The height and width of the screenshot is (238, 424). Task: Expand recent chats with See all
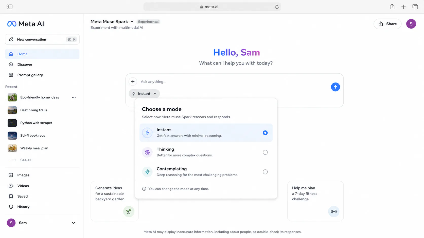[x=26, y=160]
